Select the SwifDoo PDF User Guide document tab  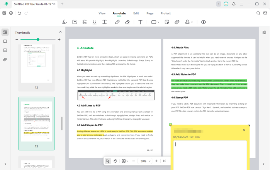(33, 4)
